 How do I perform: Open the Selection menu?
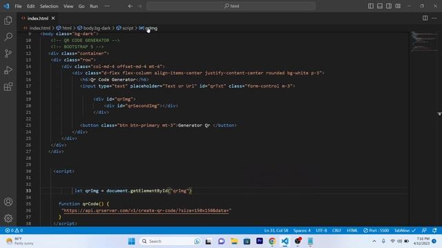click(x=49, y=6)
